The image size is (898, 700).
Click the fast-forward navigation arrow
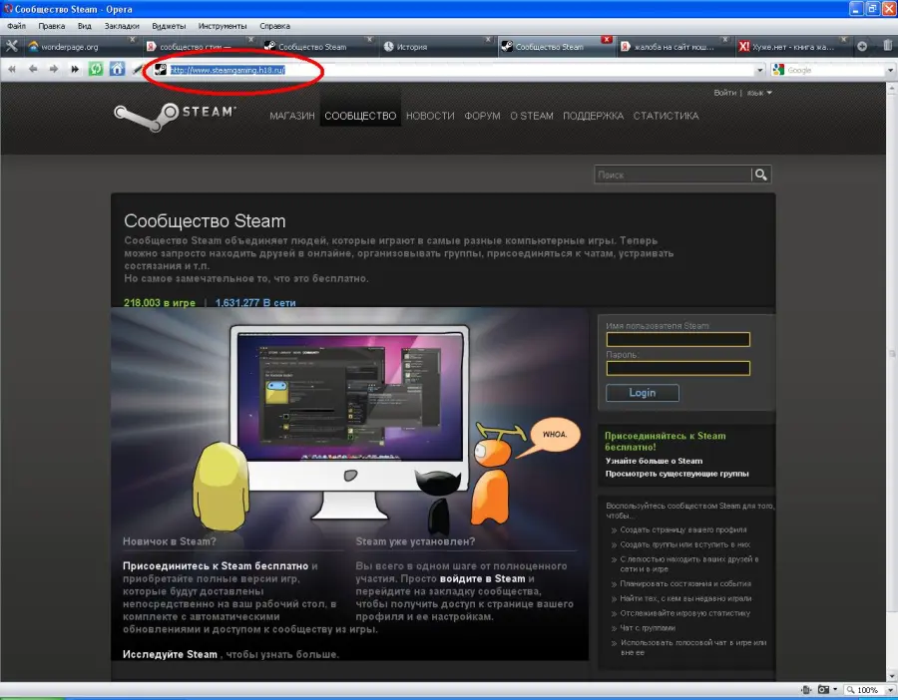coord(75,69)
